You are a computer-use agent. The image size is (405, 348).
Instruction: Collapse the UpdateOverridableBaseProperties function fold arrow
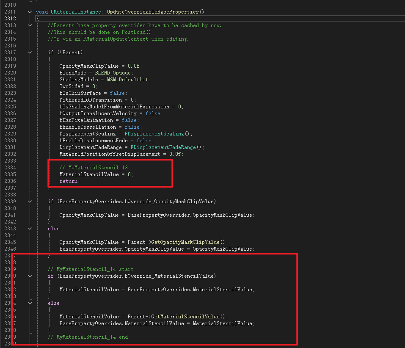tap(30, 12)
